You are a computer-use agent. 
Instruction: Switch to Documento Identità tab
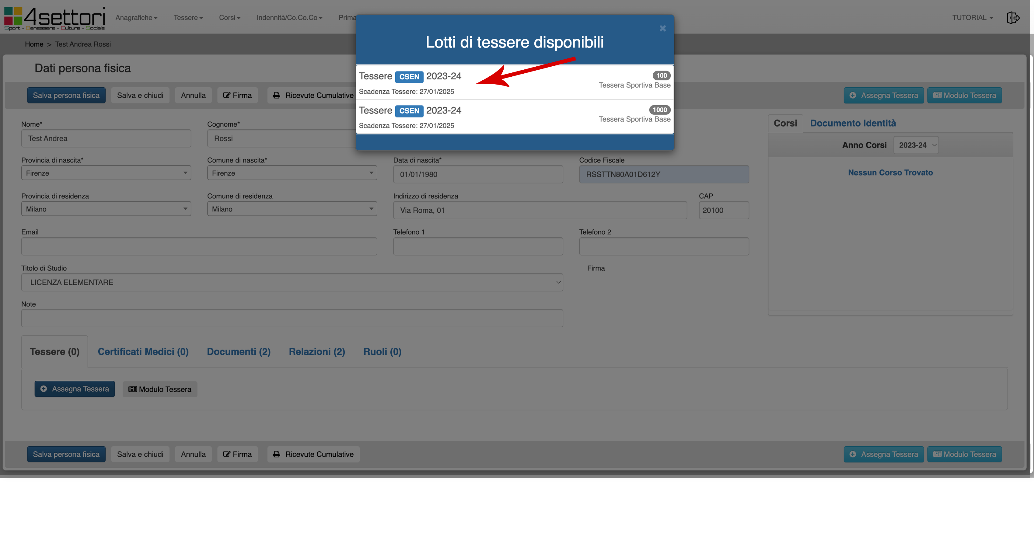[x=853, y=123]
